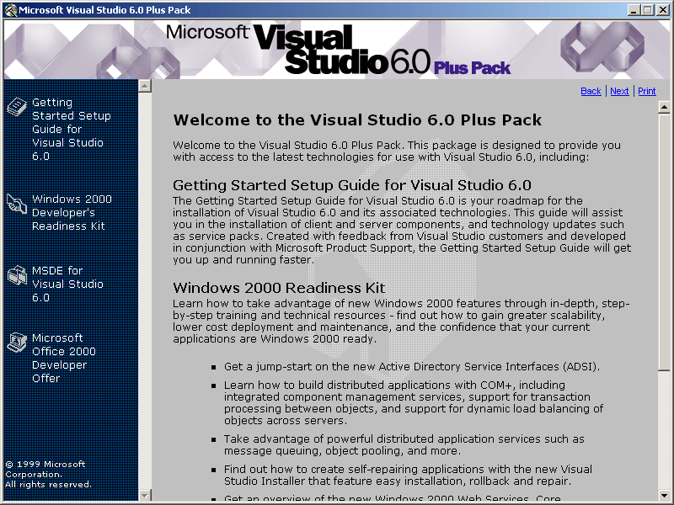Minimize the Visual Studio Plus Pack window
674x505 pixels.
click(x=633, y=10)
